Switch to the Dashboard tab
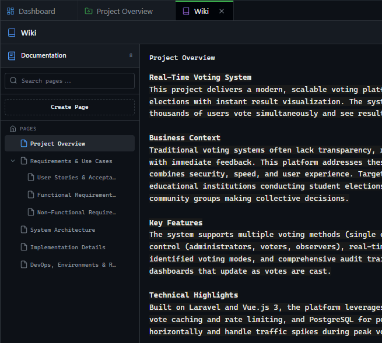 pos(37,11)
